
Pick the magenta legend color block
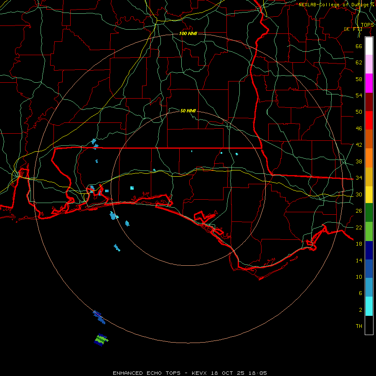(369, 83)
